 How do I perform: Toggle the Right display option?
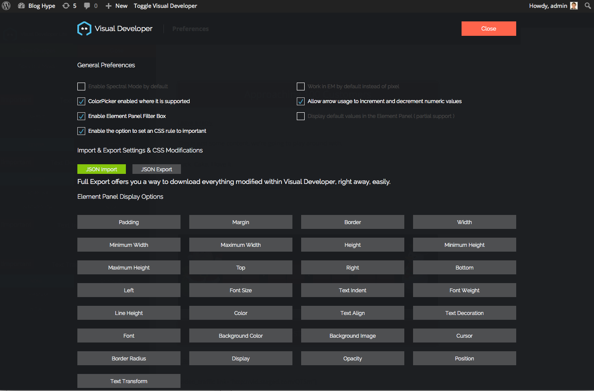coord(353,267)
